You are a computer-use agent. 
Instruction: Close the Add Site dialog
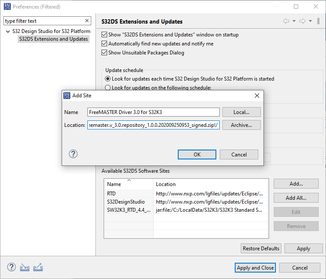point(257,96)
